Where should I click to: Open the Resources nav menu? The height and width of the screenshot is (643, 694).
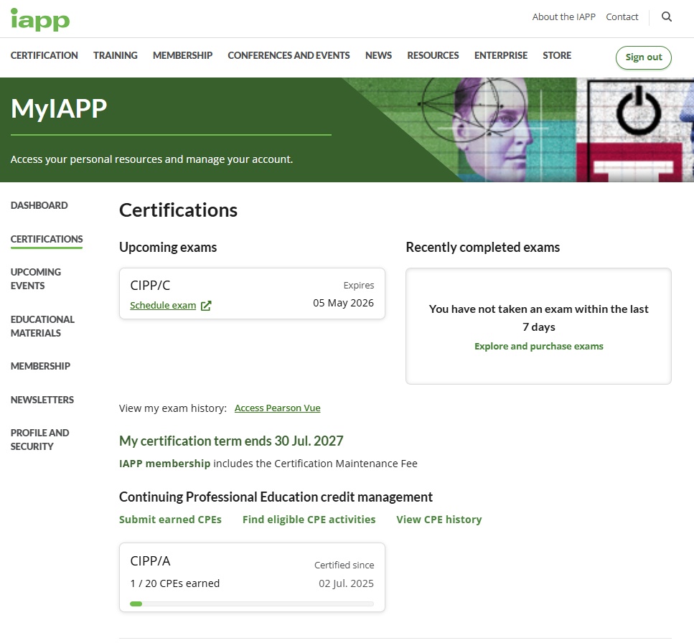(433, 56)
